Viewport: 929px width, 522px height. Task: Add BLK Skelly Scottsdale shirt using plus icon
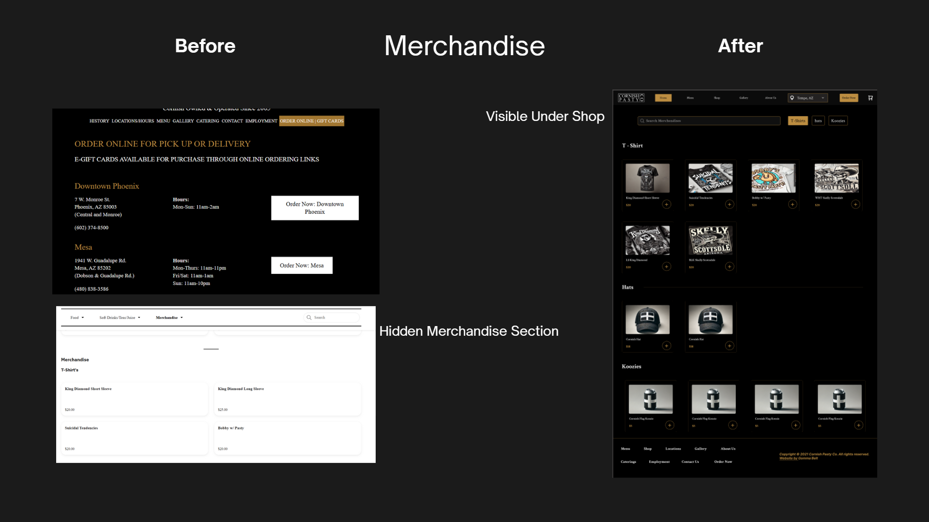[x=730, y=267]
